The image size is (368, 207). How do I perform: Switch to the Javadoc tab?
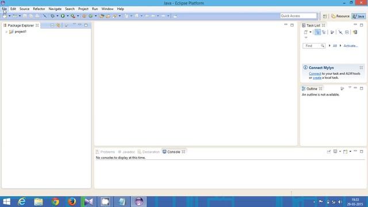[126, 152]
